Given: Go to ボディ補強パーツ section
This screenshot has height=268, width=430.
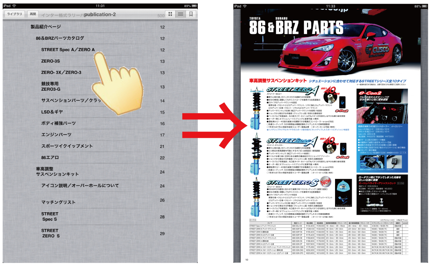Looking at the screenshot, I should 58,124.
